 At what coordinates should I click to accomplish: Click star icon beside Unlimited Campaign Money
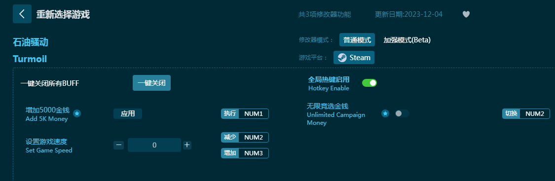point(385,113)
